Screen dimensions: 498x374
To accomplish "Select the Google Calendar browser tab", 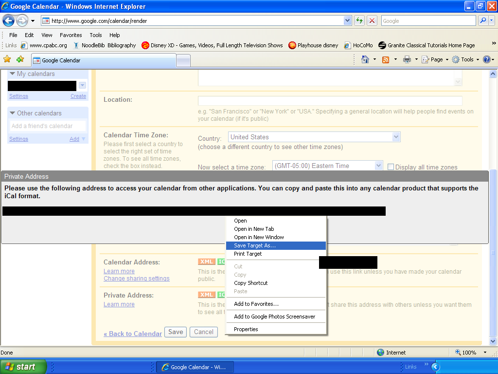I will [104, 60].
